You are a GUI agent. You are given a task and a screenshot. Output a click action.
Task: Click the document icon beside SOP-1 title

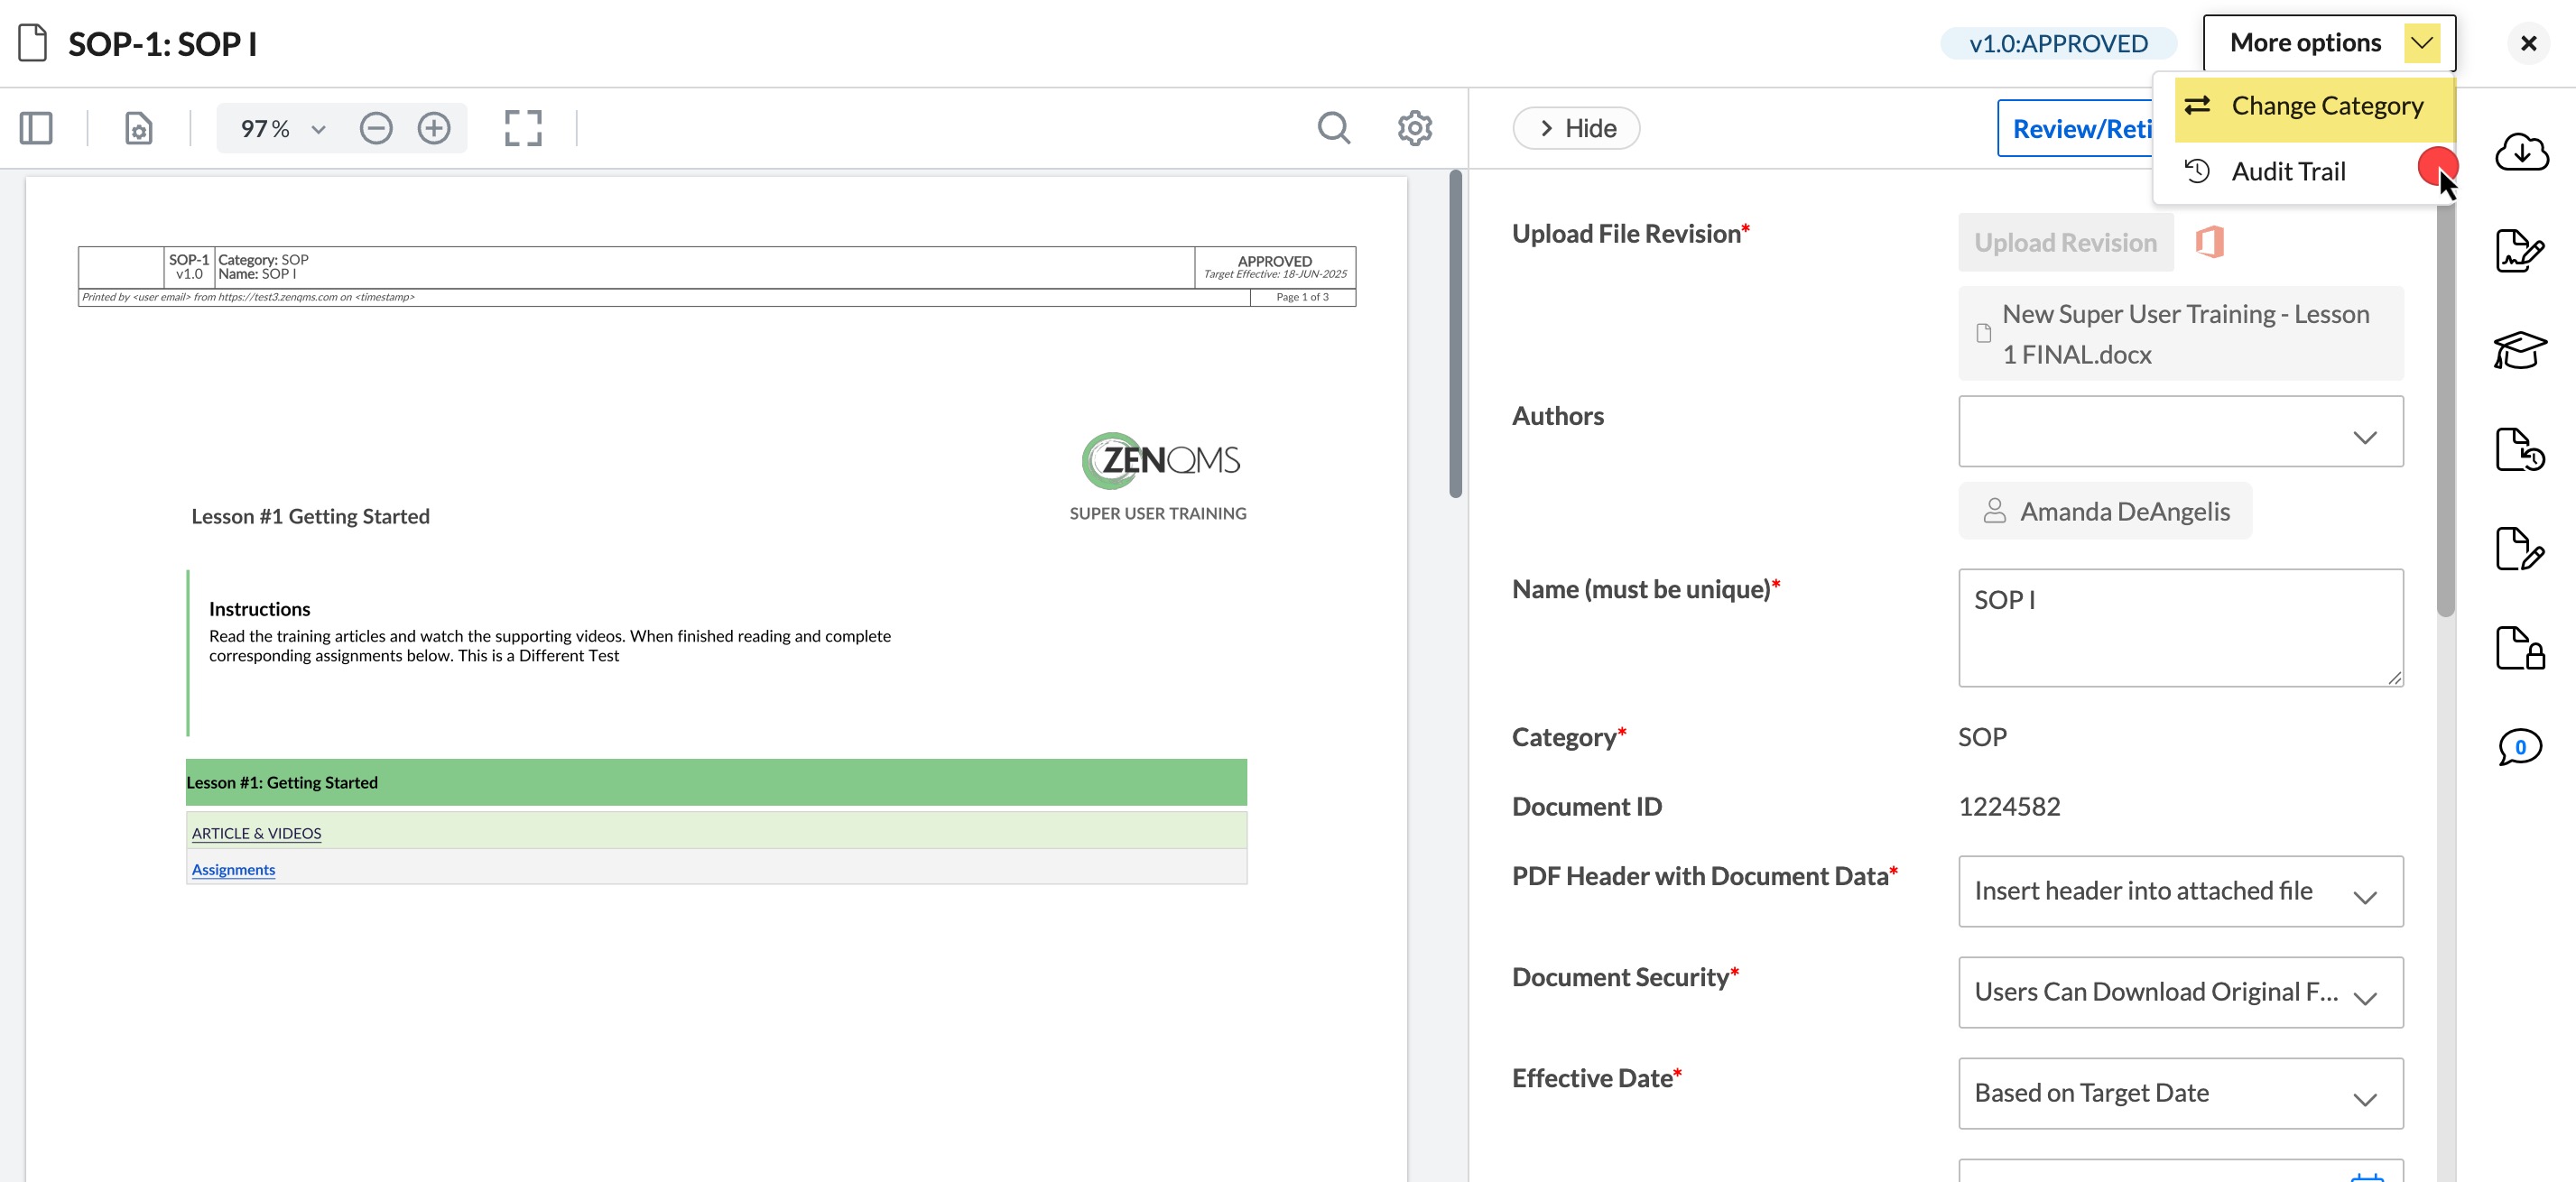(x=33, y=43)
